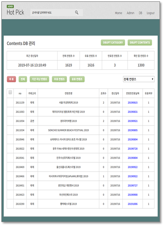Screen dimensions: 164x226
Task: Click the red 무효 button
Action: point(12,79)
